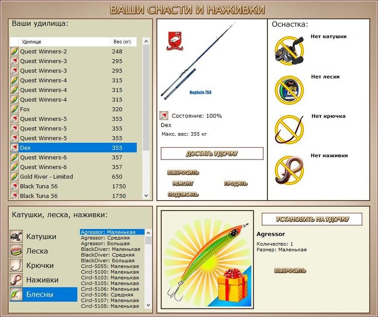Click ВЫБРОСИТЬ under the Agressor lure info
This screenshot has width=378, height=317.
tap(290, 271)
